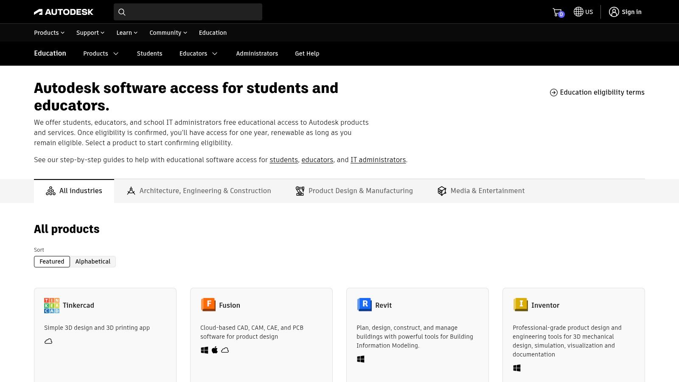Click the Sign in text
This screenshot has height=382, width=679.
631,12
